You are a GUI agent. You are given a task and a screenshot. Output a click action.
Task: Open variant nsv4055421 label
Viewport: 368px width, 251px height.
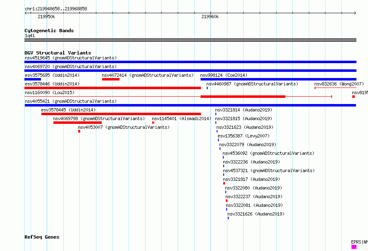(x=71, y=101)
